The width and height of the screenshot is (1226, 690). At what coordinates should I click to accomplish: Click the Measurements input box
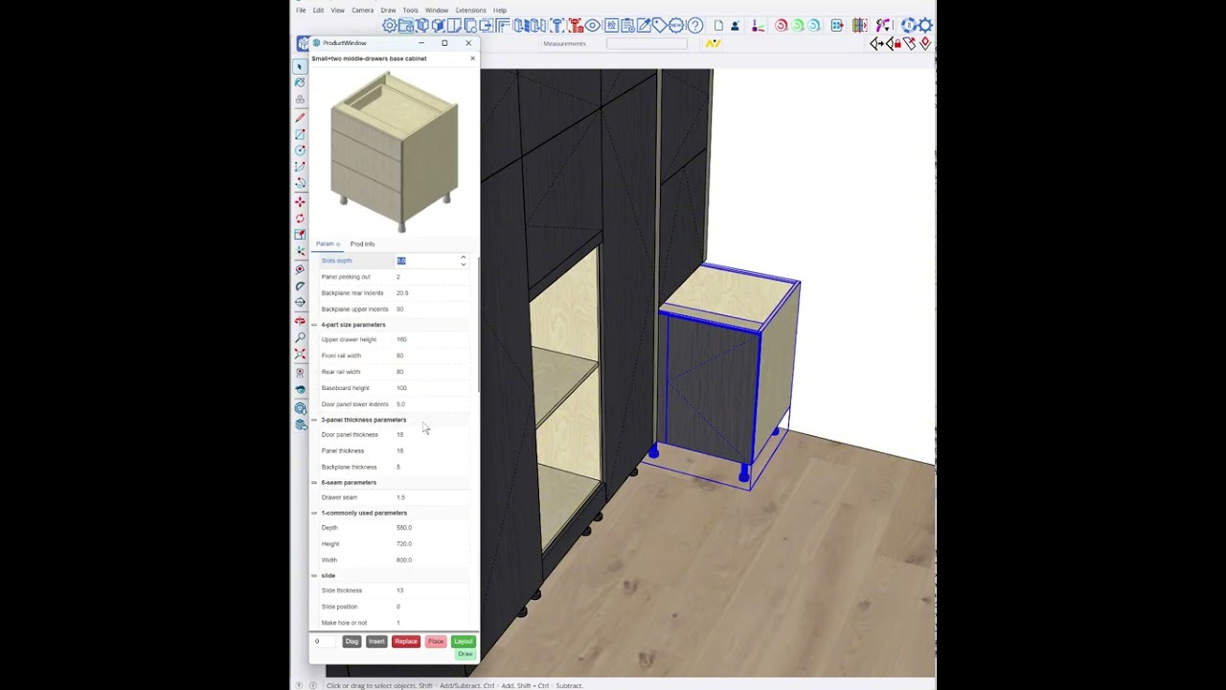pos(647,43)
